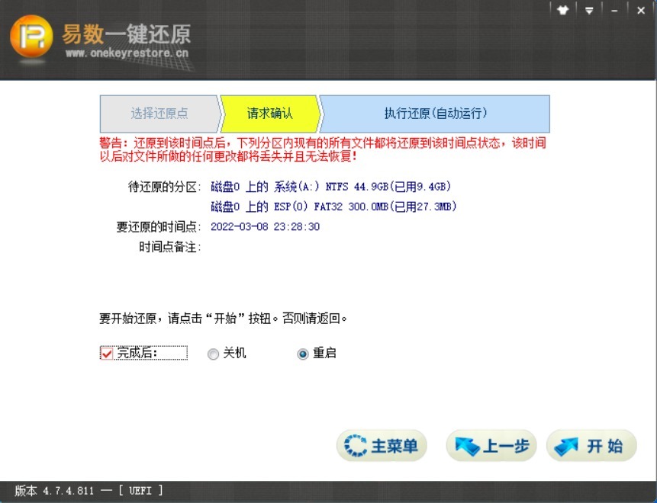Go back with the 上一步 button
The image size is (657, 503).
491,446
